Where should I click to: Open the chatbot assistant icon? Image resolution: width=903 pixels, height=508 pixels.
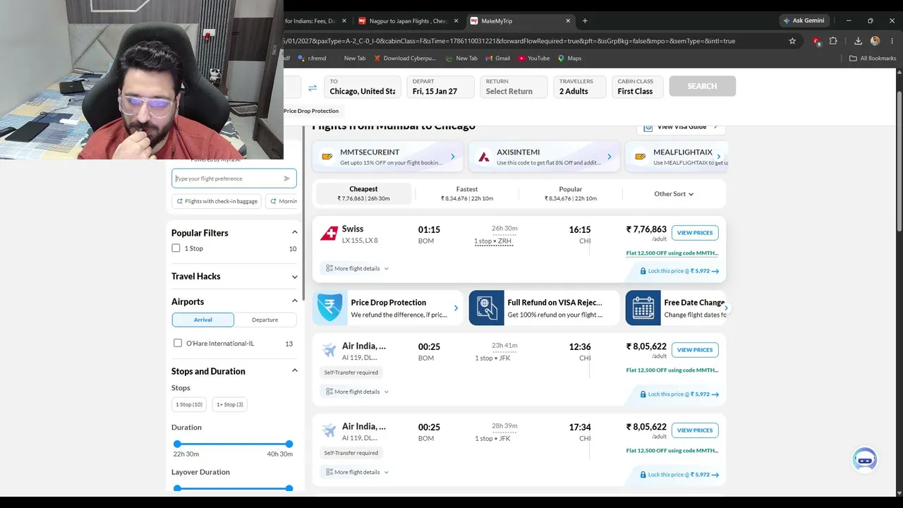point(865,459)
